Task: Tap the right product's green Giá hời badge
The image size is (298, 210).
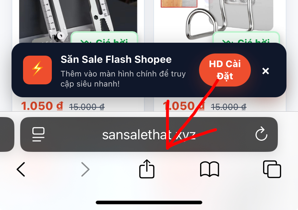Action: [246, 37]
